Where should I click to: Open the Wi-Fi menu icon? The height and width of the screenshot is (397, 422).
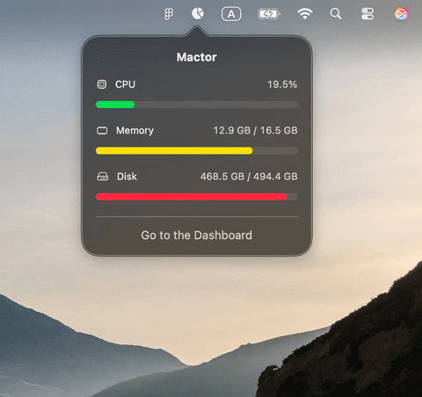(x=305, y=14)
